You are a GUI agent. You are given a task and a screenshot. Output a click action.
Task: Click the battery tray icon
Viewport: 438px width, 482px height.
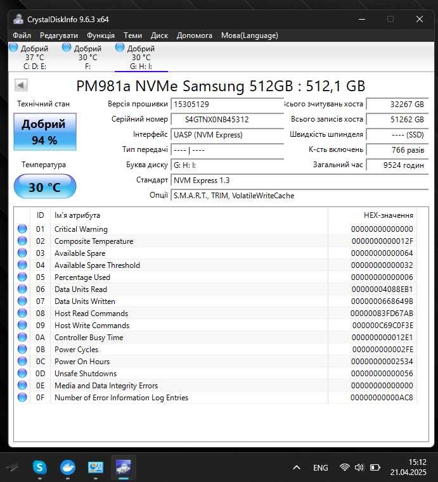point(375,467)
